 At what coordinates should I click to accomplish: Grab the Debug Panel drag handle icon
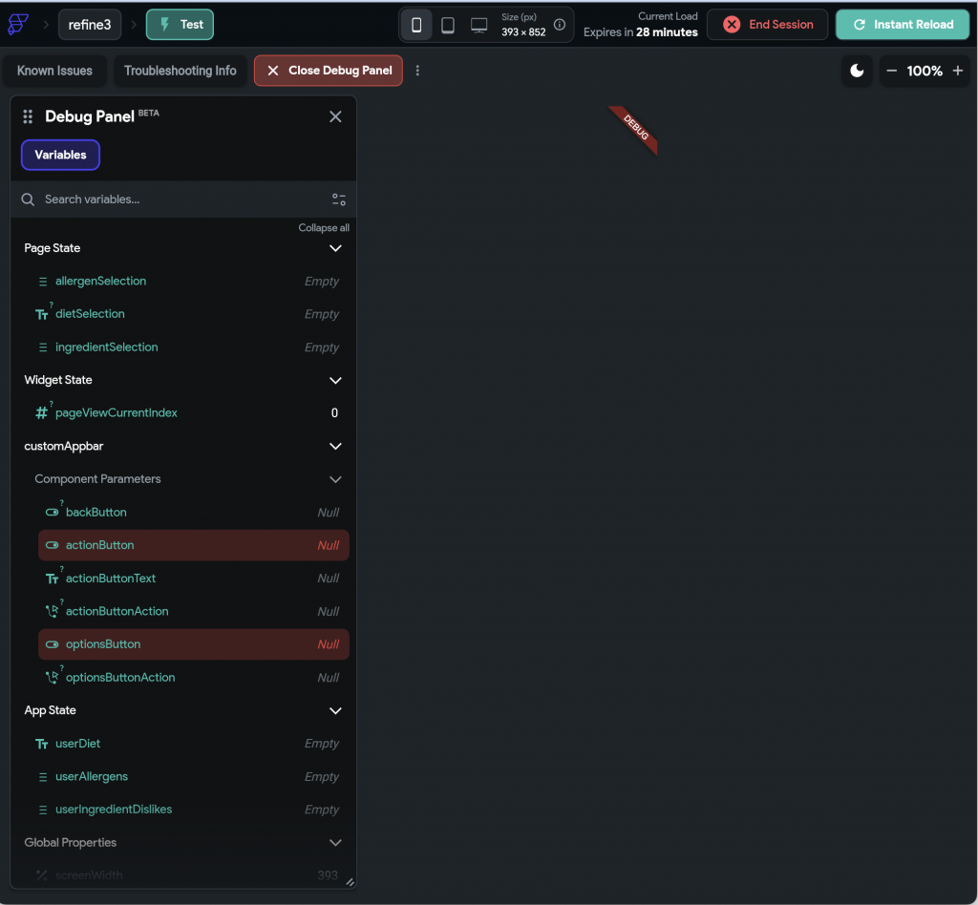(28, 116)
